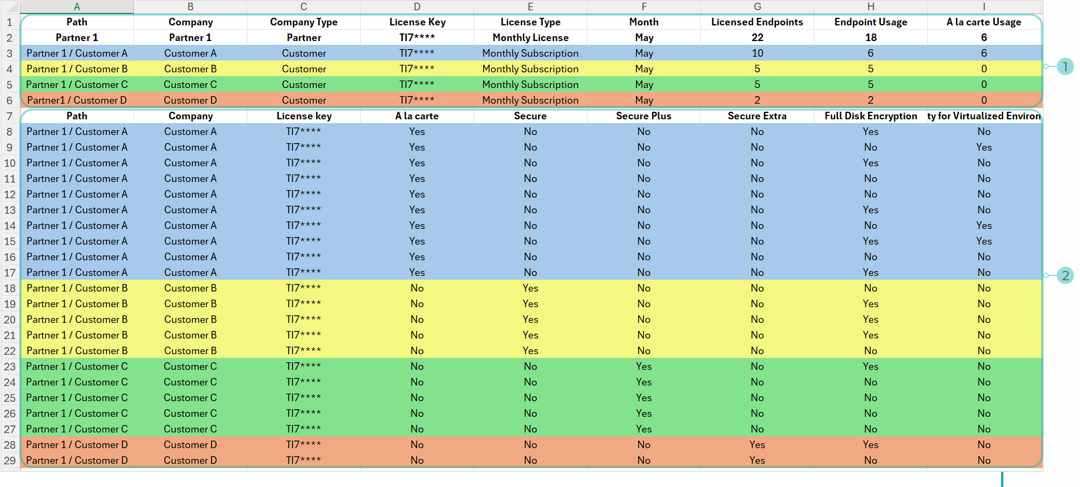The height and width of the screenshot is (487, 1080).
Task: Click row number 29 to select the row
Action: tap(9, 460)
